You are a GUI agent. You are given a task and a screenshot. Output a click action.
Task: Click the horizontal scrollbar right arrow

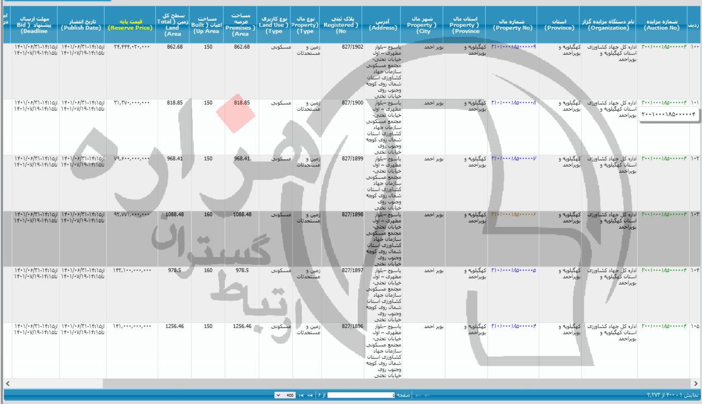point(695,383)
